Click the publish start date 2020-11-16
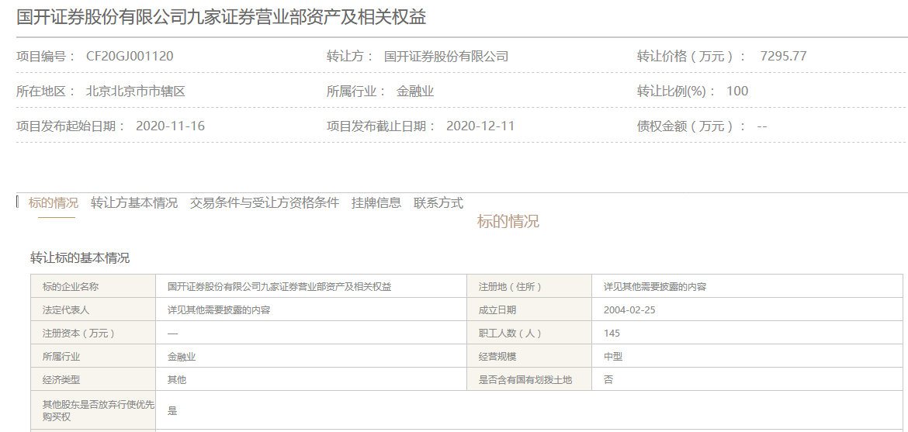Screen dimensions: 908x432 [170, 126]
